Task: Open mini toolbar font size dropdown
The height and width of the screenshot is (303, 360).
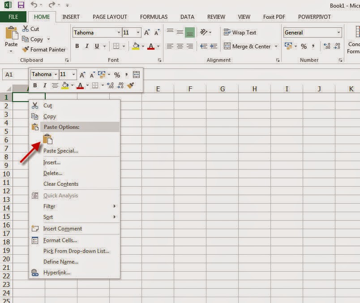Action: [73, 74]
